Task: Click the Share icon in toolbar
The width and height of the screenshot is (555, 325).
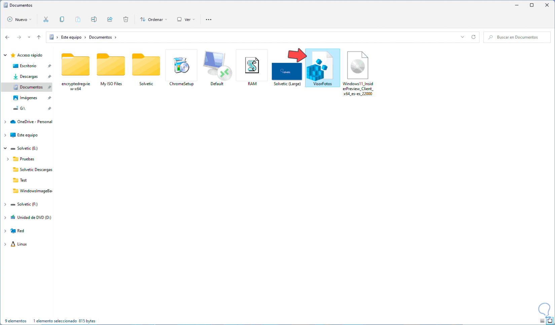Action: (110, 19)
